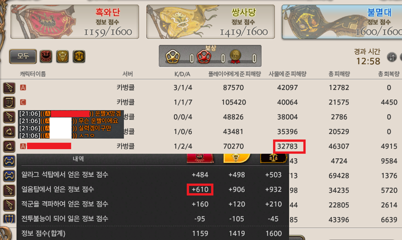Click the yellow wolf mark reward icon
Image resolution: width=402 pixels, height=240 pixels.
(172, 56)
